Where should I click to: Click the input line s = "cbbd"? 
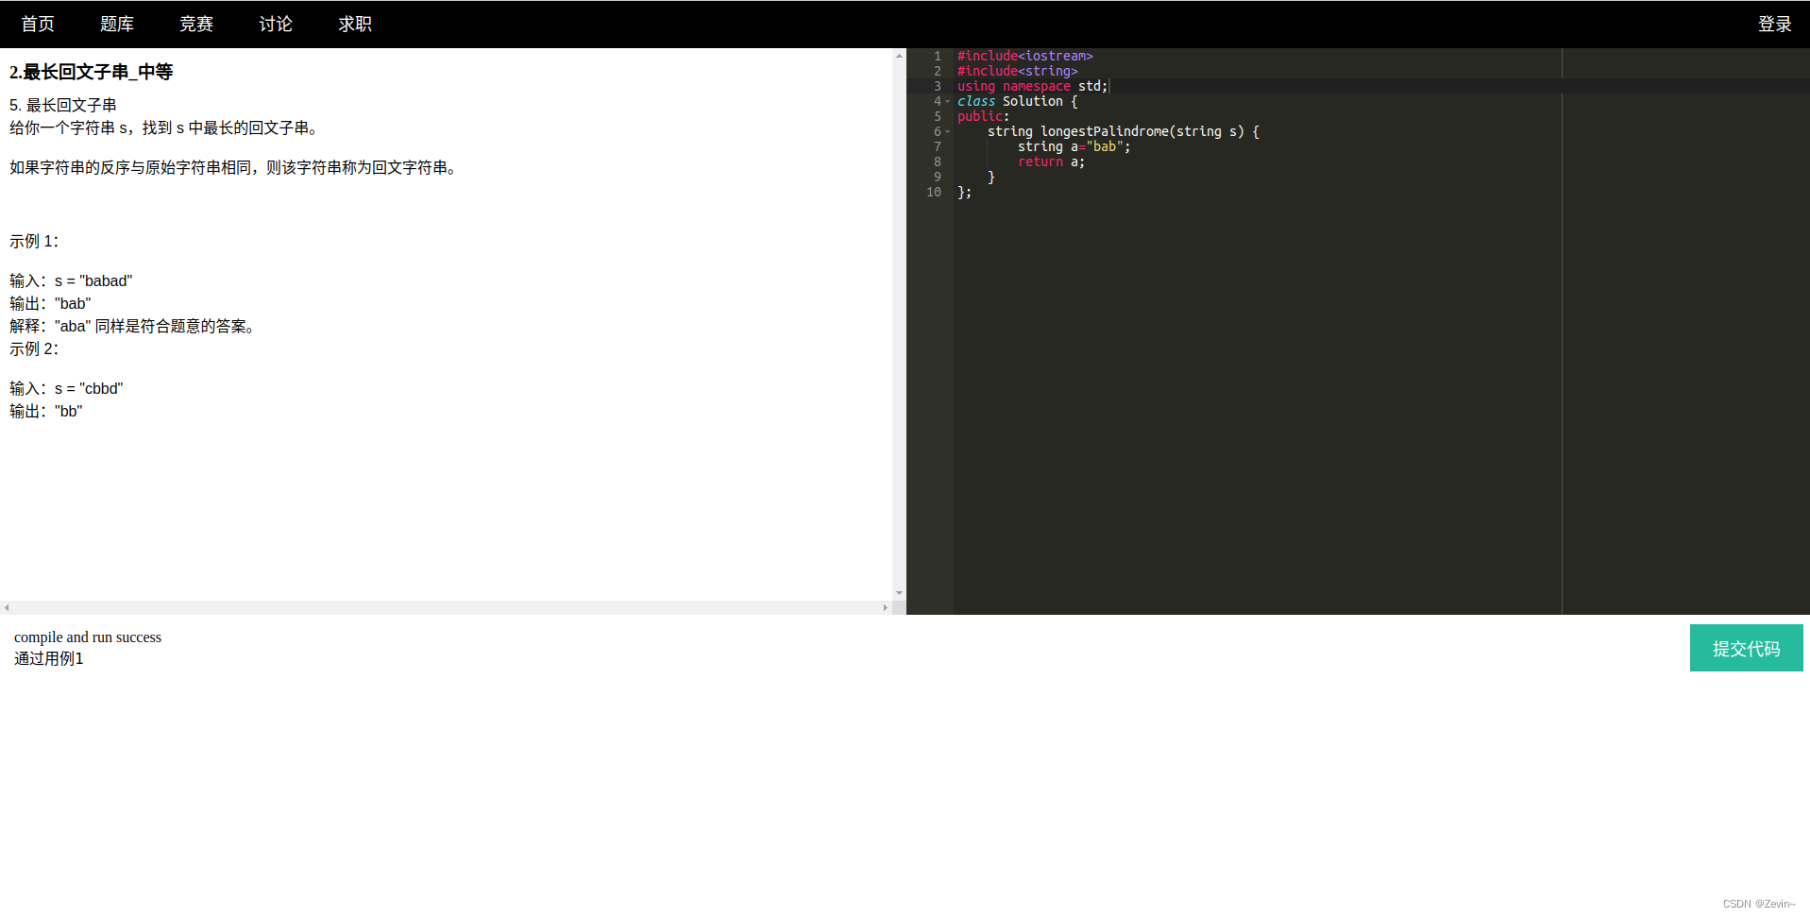tap(66, 388)
